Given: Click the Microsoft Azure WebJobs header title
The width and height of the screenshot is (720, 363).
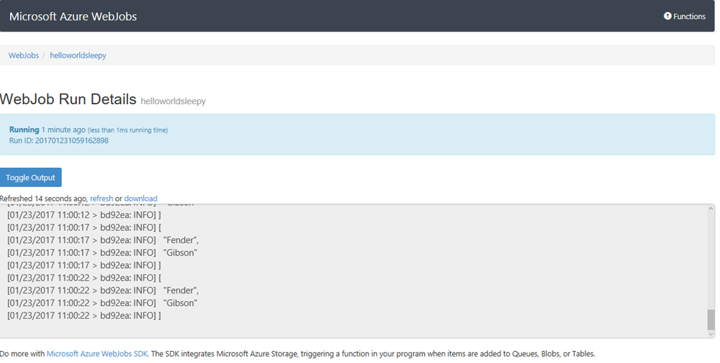Looking at the screenshot, I should [x=73, y=16].
